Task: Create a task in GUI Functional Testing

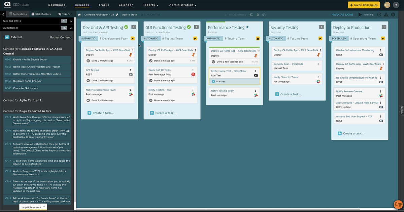Action: click(163, 113)
